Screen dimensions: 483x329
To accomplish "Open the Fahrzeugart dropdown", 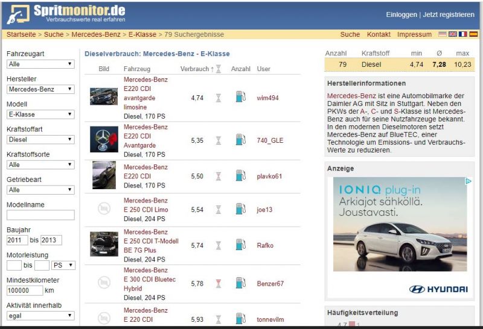I will (40, 64).
